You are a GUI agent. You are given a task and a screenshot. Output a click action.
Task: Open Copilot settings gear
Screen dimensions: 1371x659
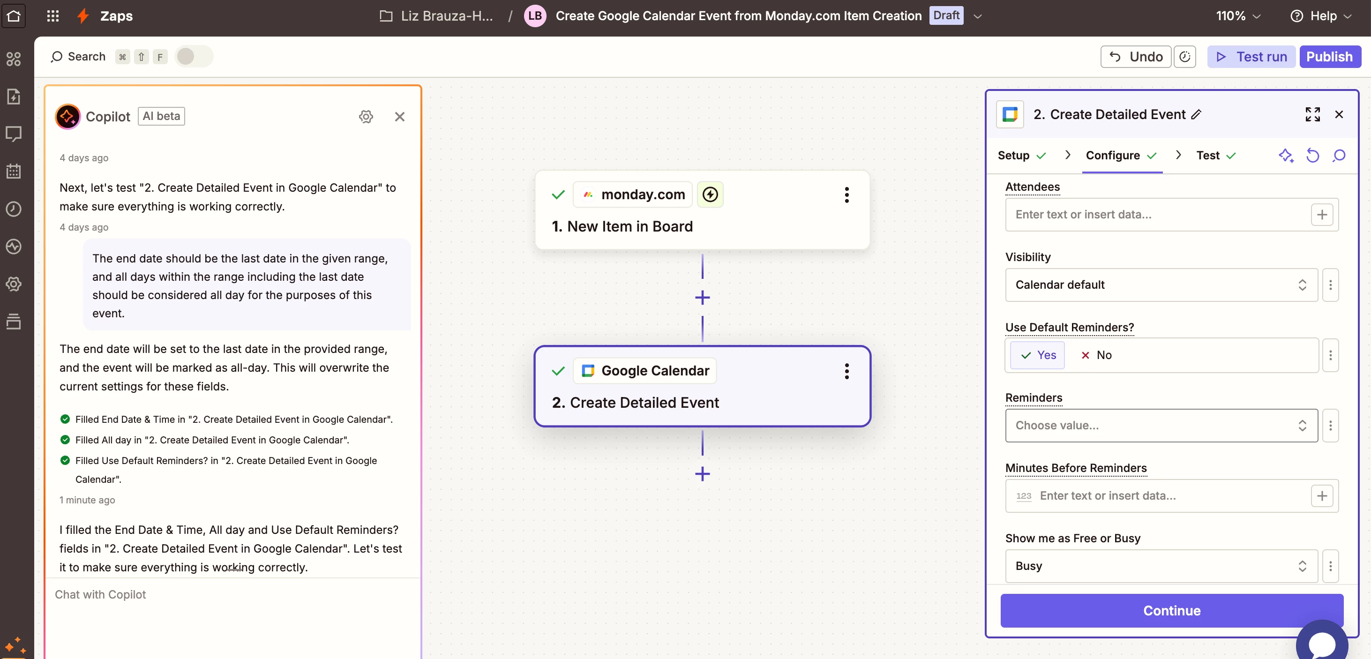pyautogui.click(x=366, y=117)
